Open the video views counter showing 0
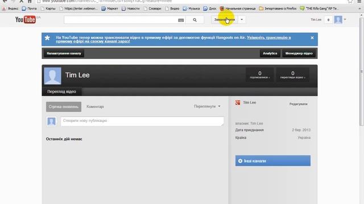364x204 pixels. click(x=293, y=75)
